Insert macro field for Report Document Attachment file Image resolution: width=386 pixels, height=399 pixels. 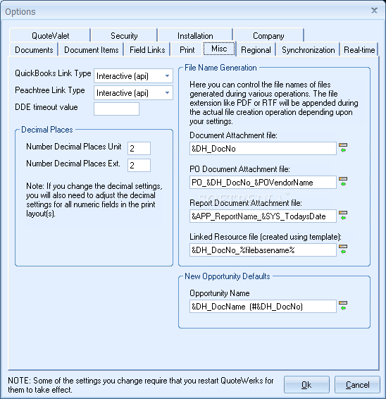coord(343,215)
